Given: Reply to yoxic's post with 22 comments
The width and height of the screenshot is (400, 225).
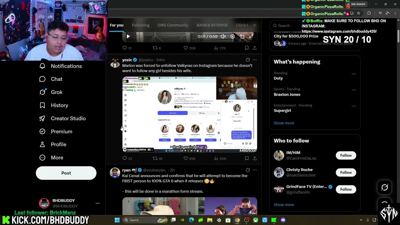Looking at the screenshot, I should (127, 158).
